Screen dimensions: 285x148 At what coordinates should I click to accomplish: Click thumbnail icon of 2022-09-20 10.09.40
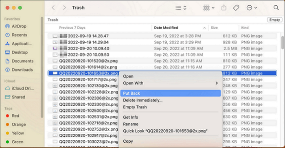click(x=55, y=48)
